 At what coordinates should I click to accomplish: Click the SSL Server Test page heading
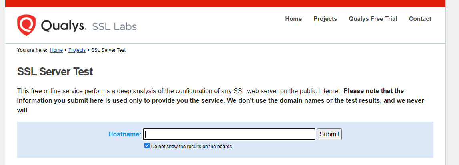coord(55,72)
